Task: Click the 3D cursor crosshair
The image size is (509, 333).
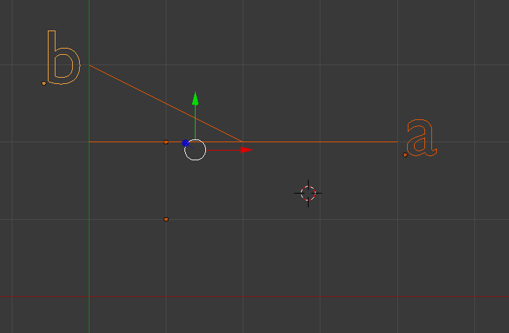Action: coord(308,194)
